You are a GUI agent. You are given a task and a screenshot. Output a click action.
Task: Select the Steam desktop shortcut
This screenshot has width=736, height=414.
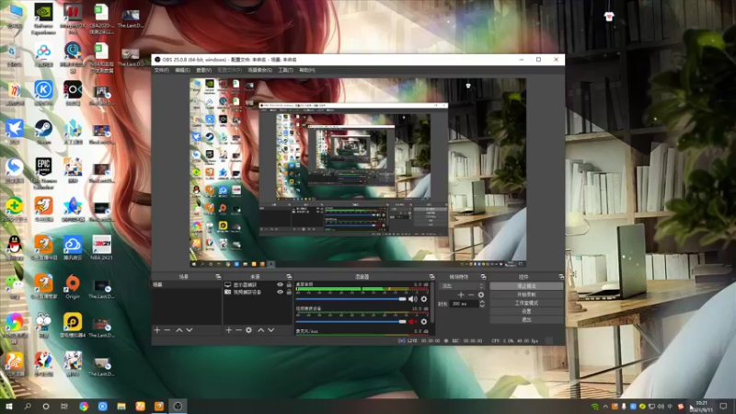tap(43, 132)
